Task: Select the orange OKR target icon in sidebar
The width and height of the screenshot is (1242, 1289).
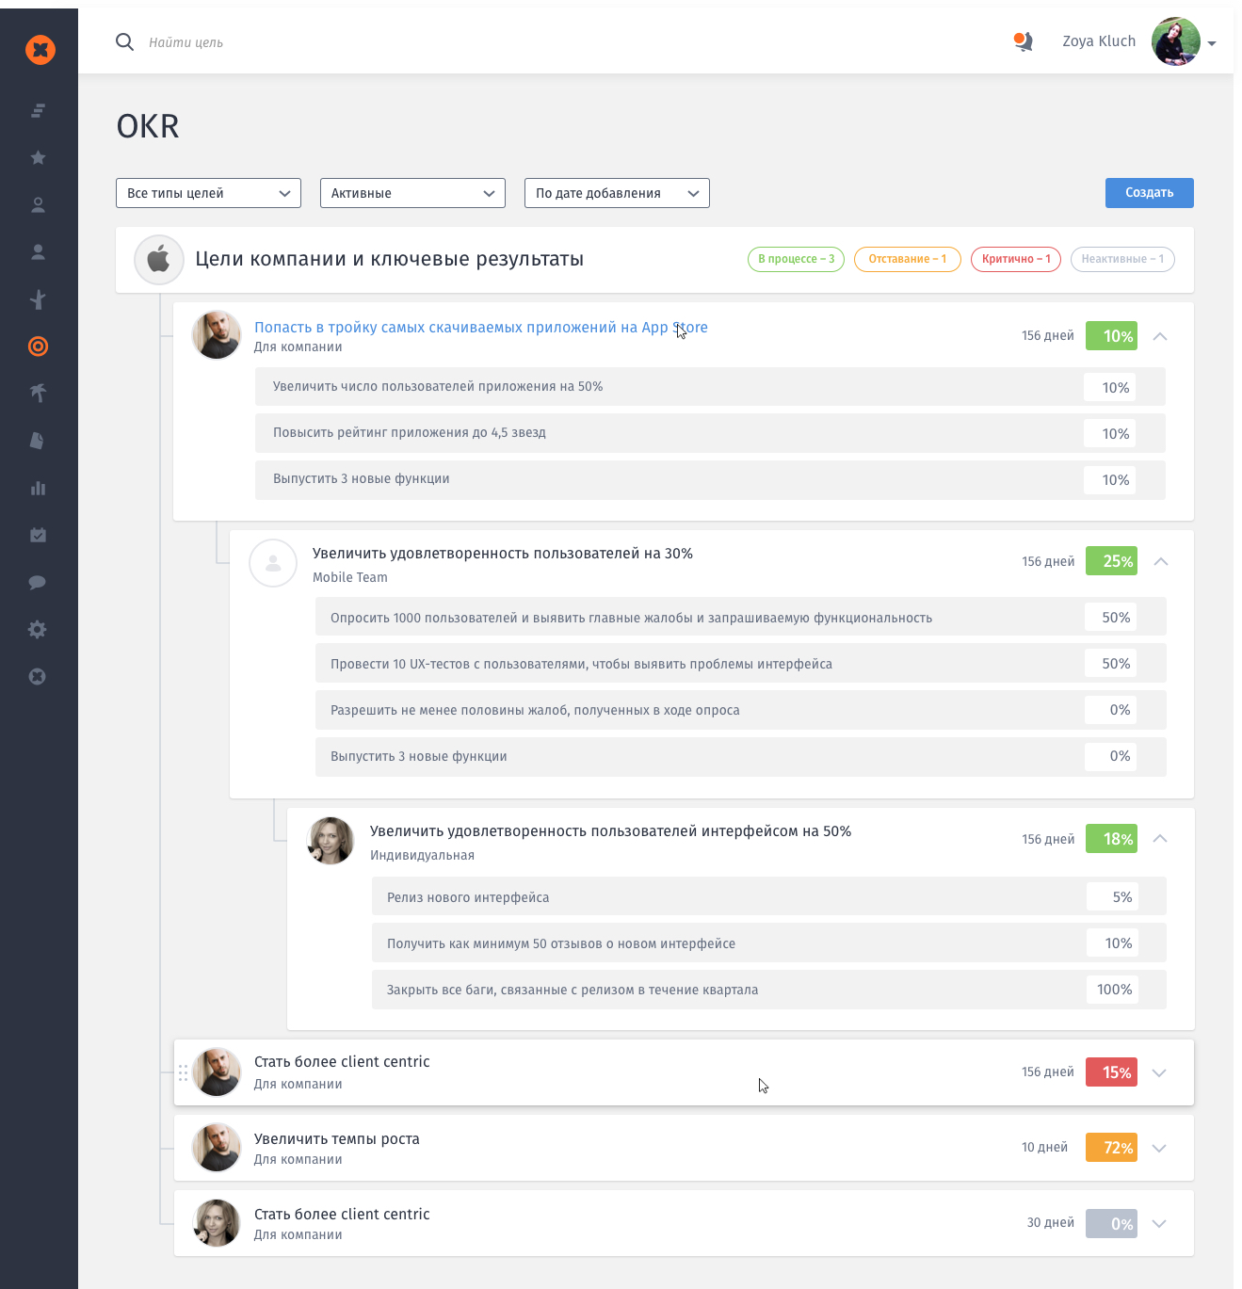Action: pos(39,346)
